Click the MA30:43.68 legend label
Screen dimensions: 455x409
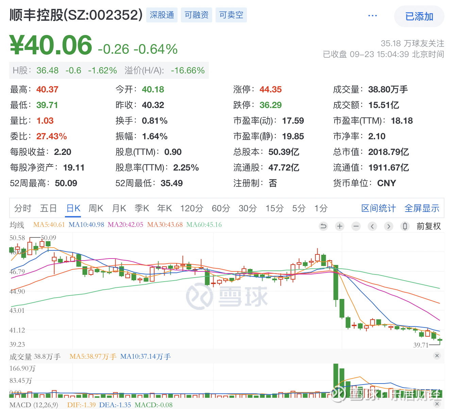tap(165, 225)
